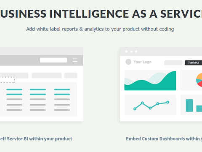
Task: Click the Embed Custom Dashboards heading
Action: (164, 139)
